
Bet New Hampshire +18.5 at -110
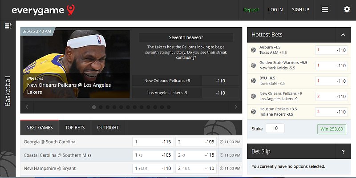pyautogui.click(x=153, y=169)
